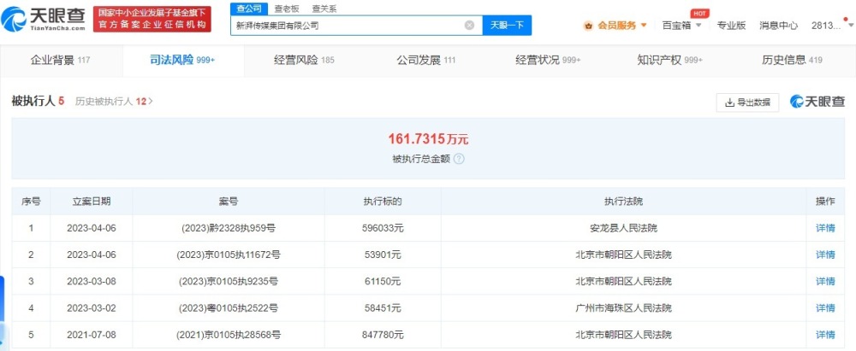Click case number (2023)京0105执9235号
The width and height of the screenshot is (856, 351).
[x=229, y=281]
